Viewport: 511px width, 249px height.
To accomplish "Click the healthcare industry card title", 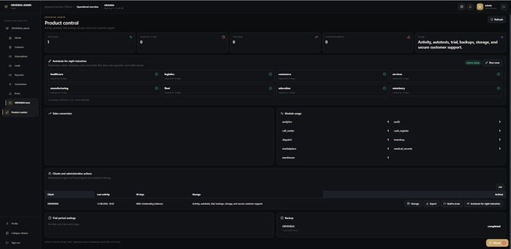I will 57,74.
